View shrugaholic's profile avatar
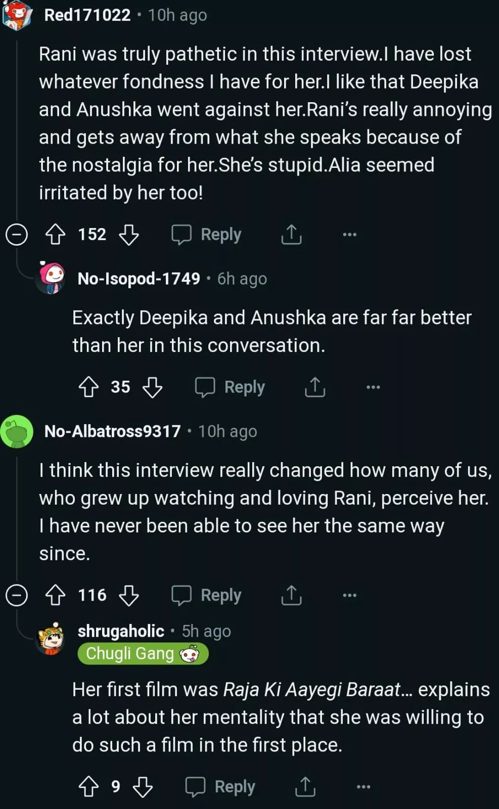 51,639
